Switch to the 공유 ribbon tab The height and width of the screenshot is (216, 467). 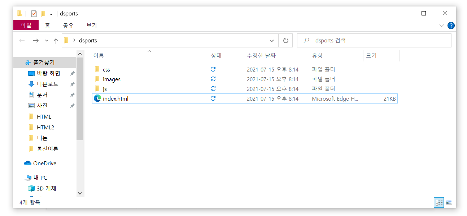tap(68, 26)
